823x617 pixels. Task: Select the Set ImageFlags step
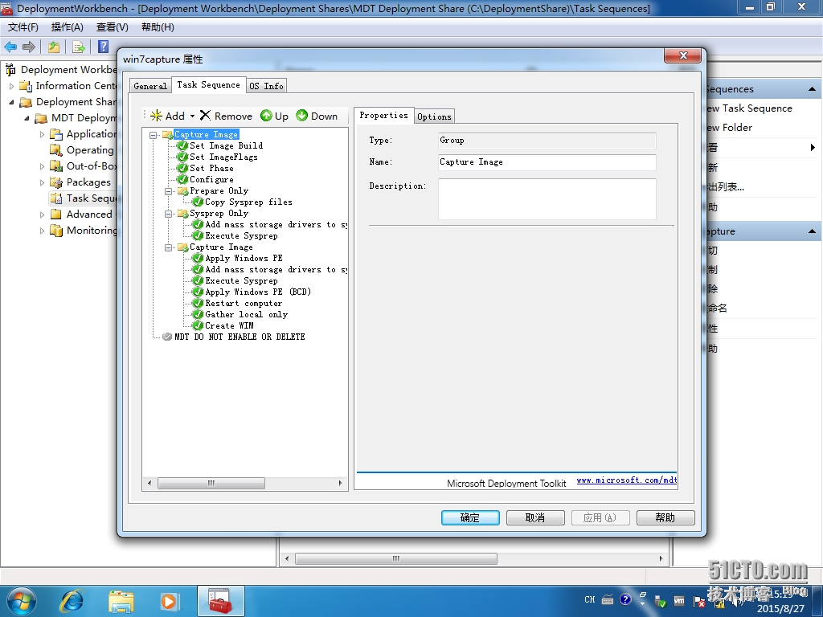click(x=223, y=157)
